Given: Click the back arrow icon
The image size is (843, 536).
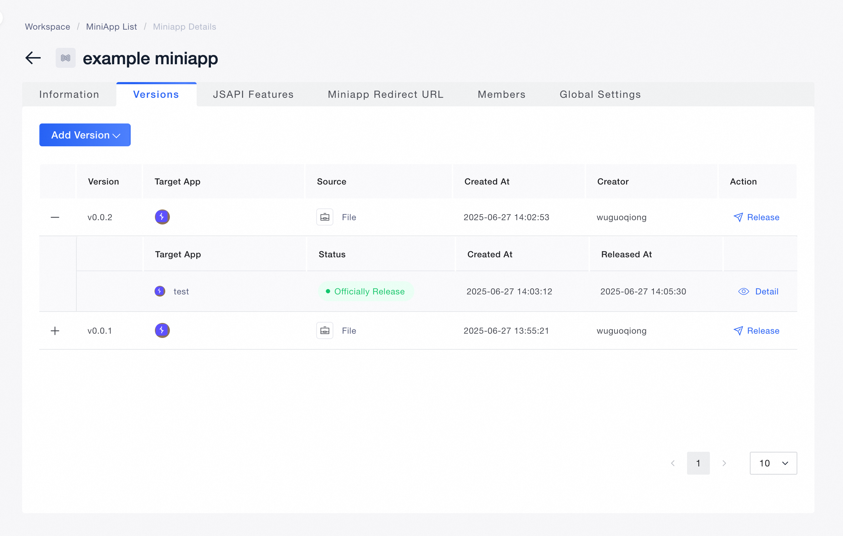Looking at the screenshot, I should 33,58.
